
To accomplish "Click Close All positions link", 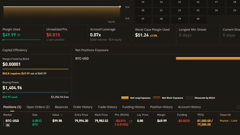I will [225, 115].
